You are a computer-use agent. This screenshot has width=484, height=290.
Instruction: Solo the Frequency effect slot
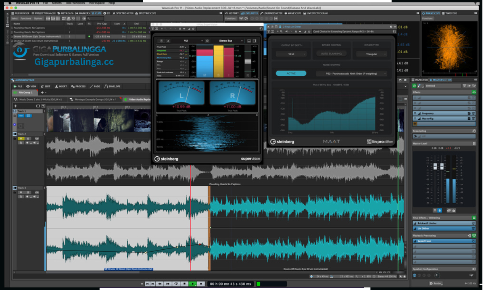click(x=469, y=114)
